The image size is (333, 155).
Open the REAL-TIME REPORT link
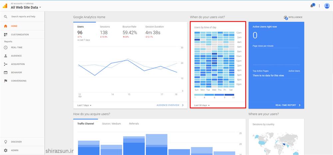coord(286,105)
